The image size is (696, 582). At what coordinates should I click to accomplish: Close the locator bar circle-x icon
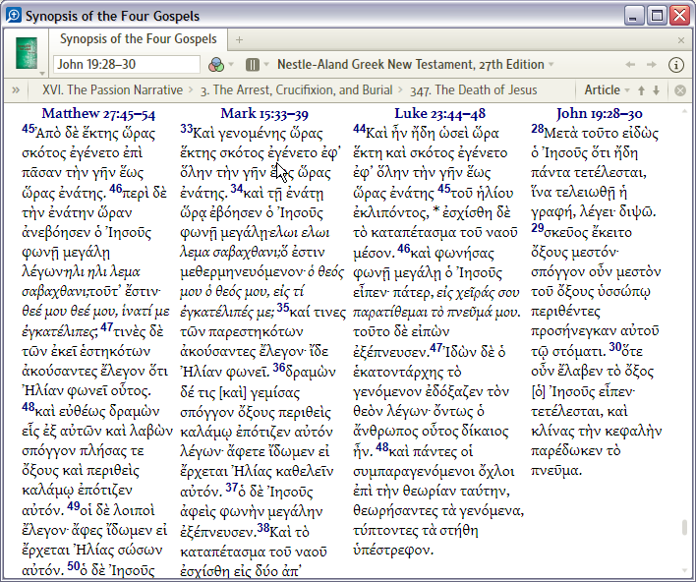680,90
